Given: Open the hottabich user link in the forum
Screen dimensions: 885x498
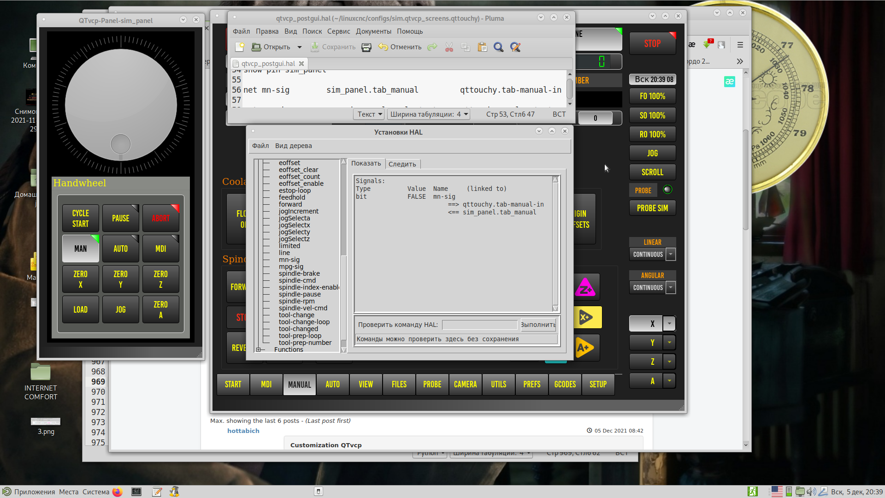Looking at the screenshot, I should tap(243, 431).
